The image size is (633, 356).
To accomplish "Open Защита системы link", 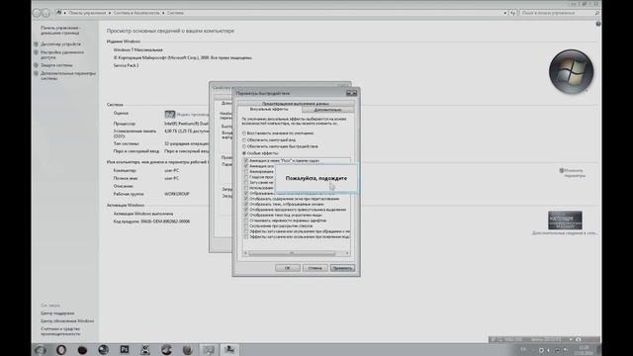I will (x=56, y=65).
